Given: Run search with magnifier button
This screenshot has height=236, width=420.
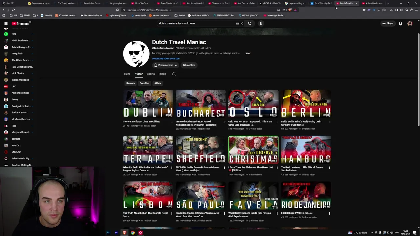Looking at the screenshot, I should tap(250, 23).
